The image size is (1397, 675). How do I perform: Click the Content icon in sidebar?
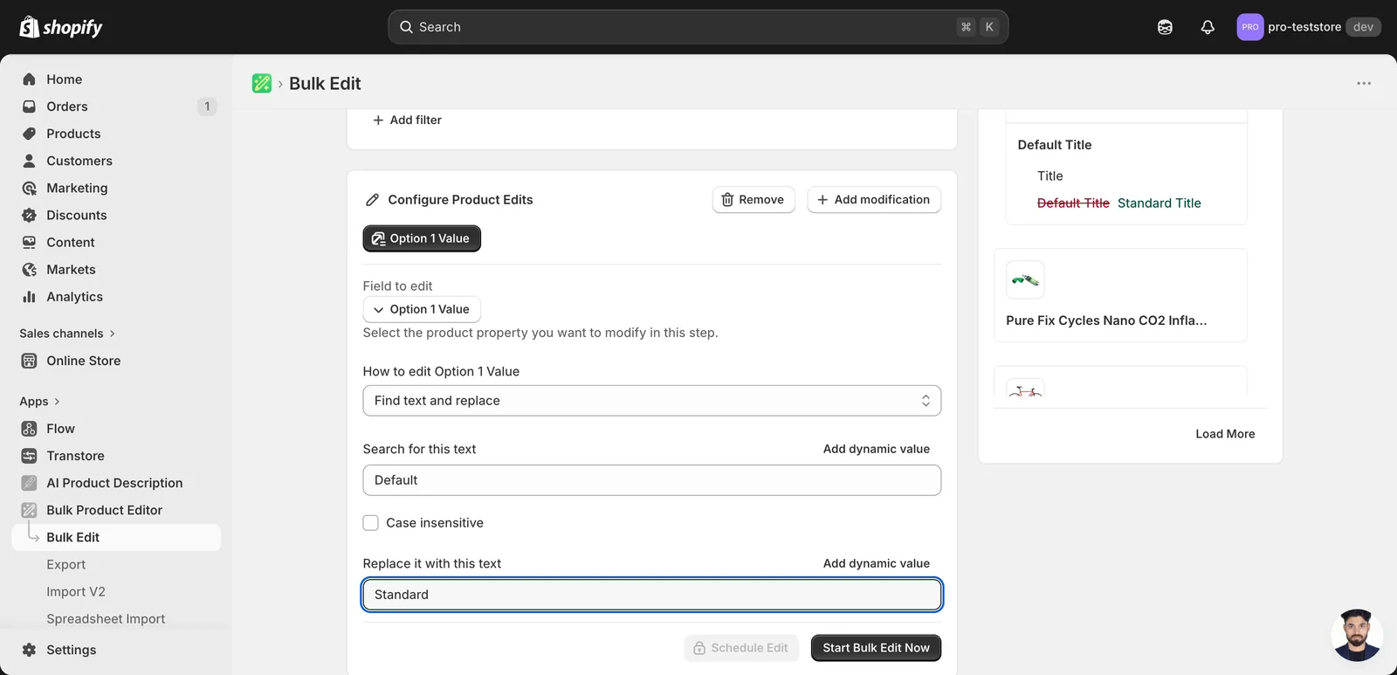coord(29,242)
